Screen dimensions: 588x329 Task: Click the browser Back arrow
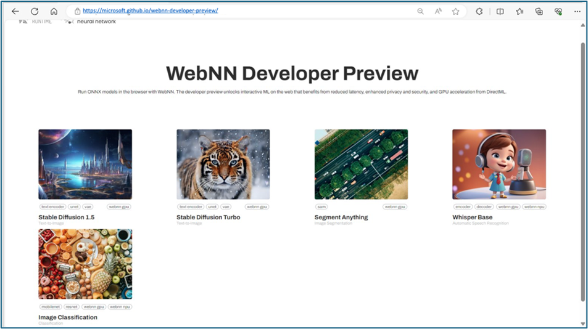15,11
